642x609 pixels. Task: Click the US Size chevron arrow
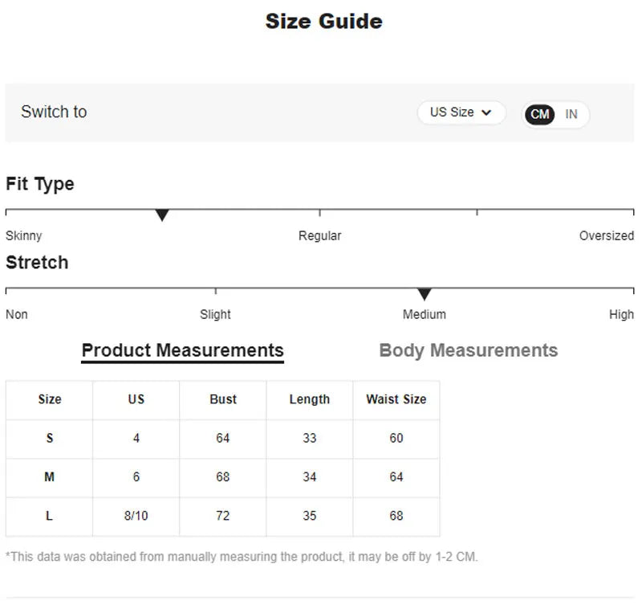pyautogui.click(x=486, y=113)
